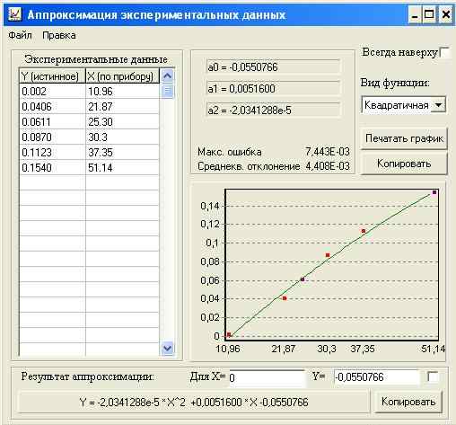This screenshot has width=456, height=425.
Task: Select the table cell containing 51.14
Action: coord(122,167)
